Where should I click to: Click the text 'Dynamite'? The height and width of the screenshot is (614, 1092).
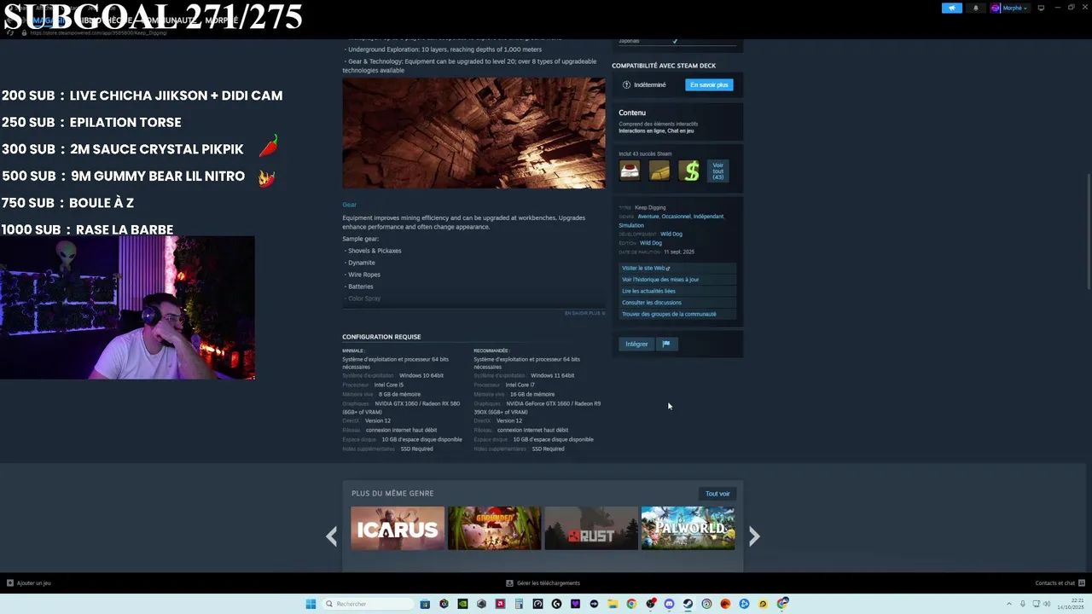click(362, 263)
